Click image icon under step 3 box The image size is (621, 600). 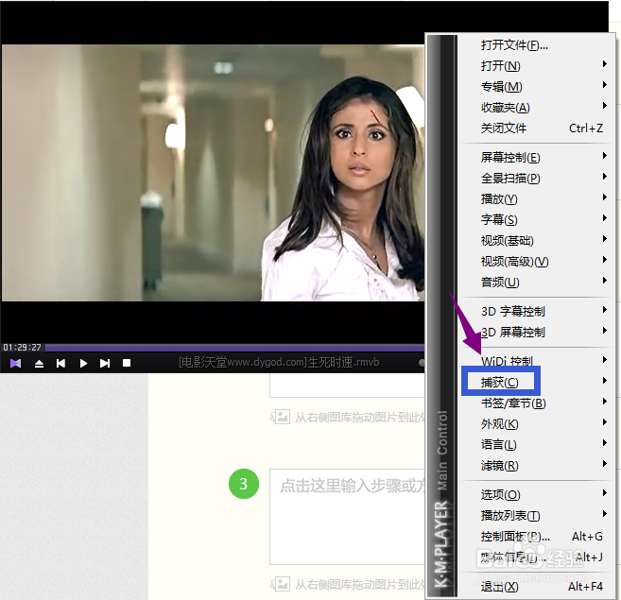[x=282, y=584]
